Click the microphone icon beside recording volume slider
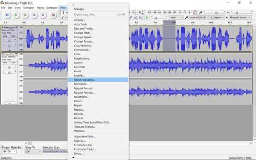The height and width of the screenshot is (160, 256). click(x=201, y=12)
